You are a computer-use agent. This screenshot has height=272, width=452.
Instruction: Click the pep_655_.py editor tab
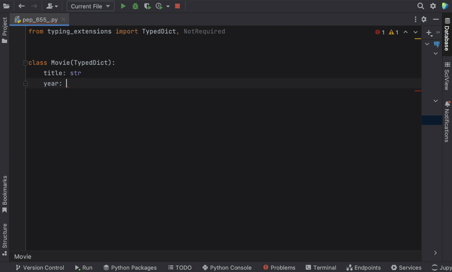point(39,20)
